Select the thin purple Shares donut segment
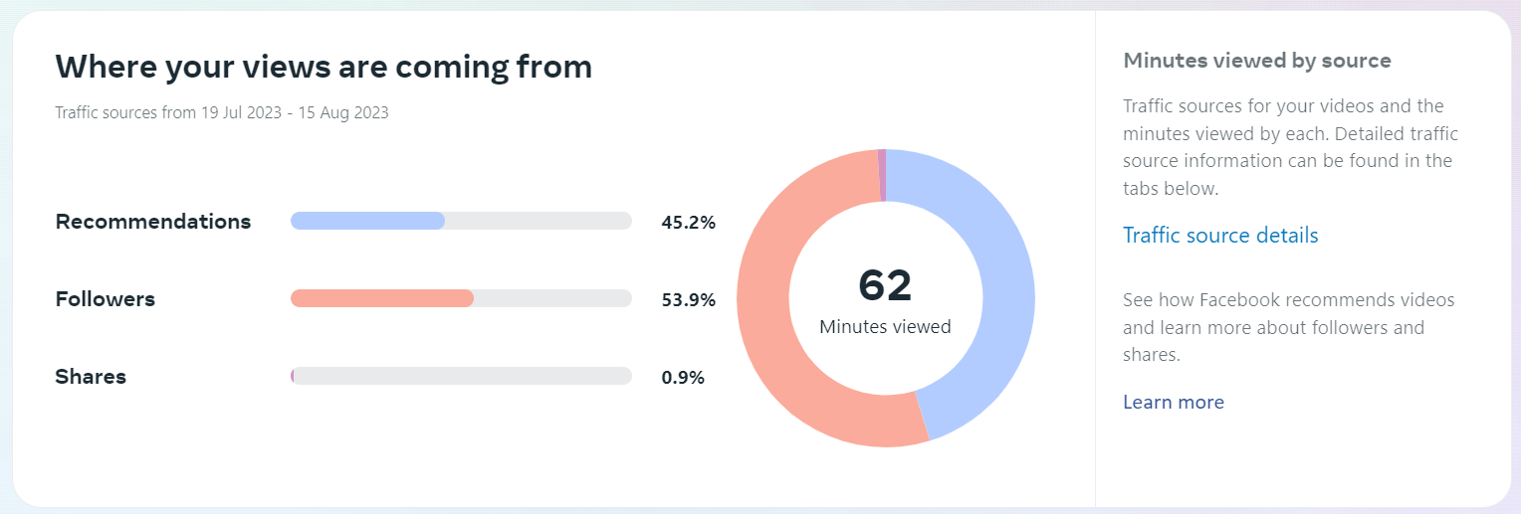1521x514 pixels. point(882,175)
